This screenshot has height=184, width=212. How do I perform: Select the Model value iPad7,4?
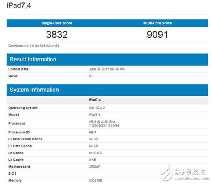(x=94, y=115)
